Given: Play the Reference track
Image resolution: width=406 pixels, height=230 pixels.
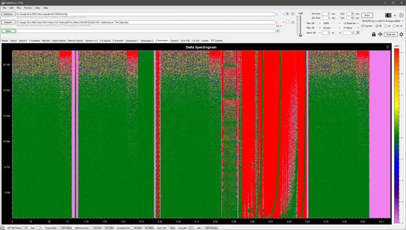Looking at the screenshot, I should [288, 14].
